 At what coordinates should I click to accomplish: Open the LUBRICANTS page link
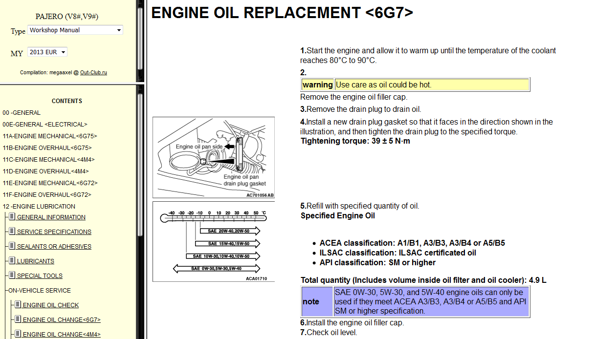[35, 261]
